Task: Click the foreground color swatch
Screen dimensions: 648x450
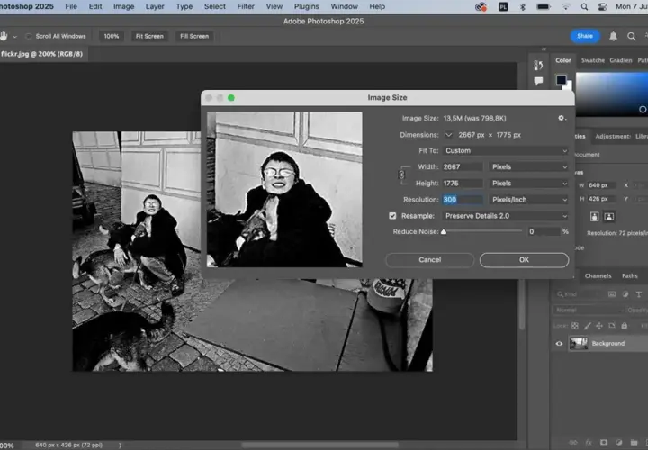Action: click(x=561, y=79)
